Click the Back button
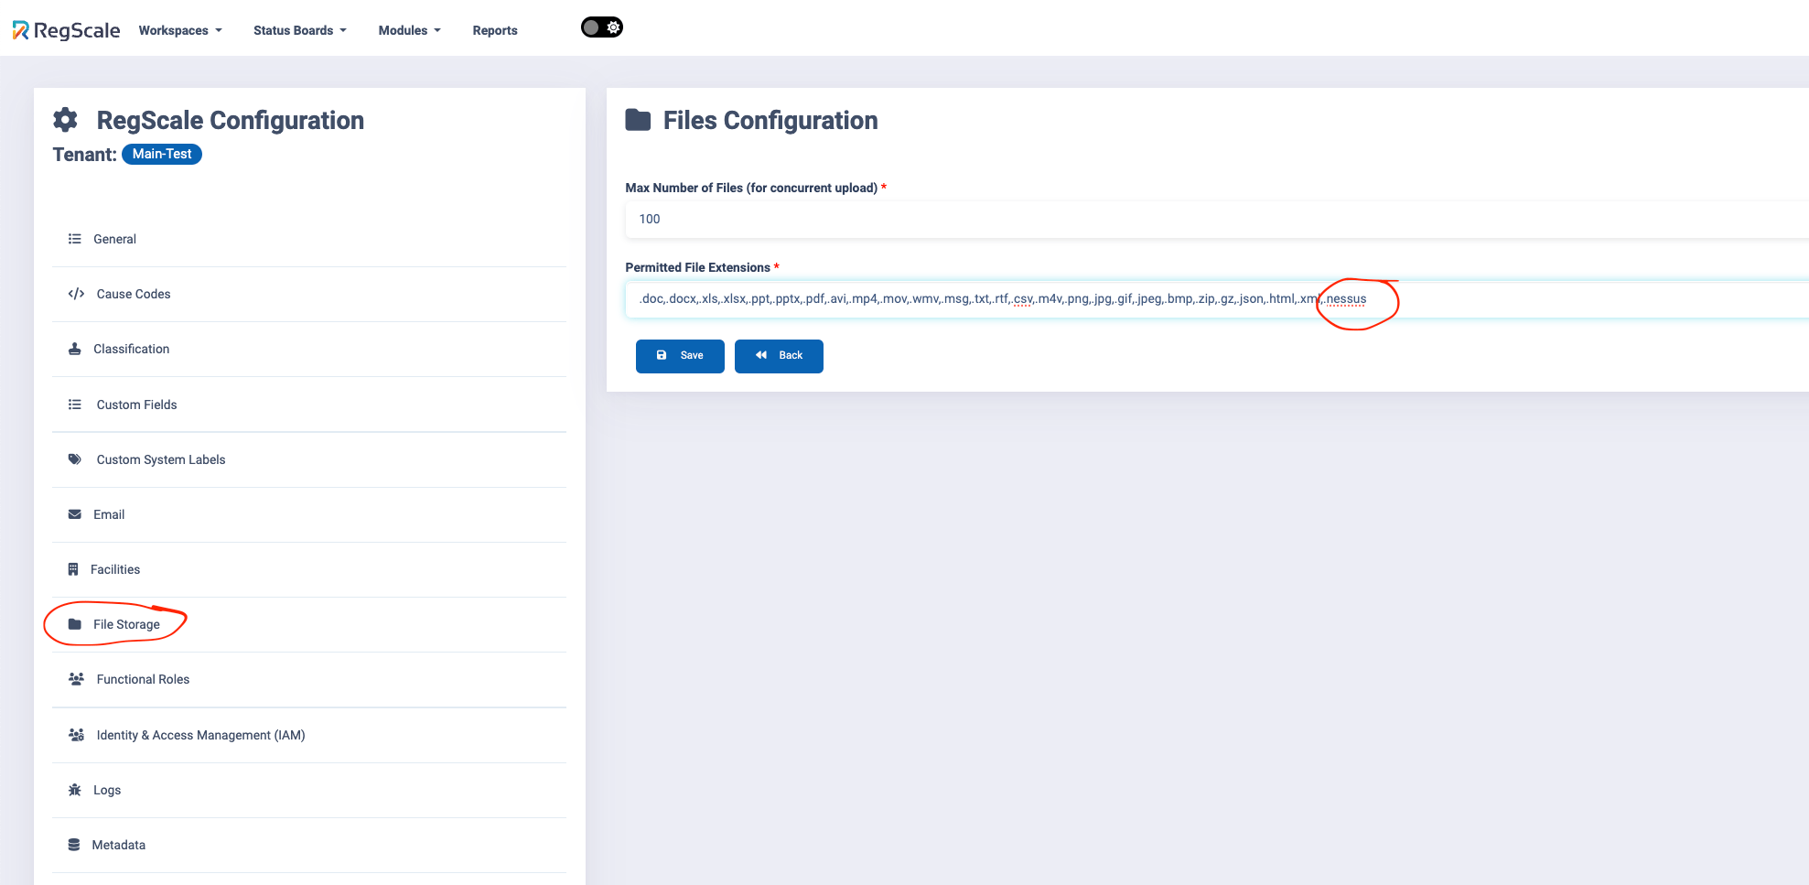The image size is (1809, 885). 779,356
